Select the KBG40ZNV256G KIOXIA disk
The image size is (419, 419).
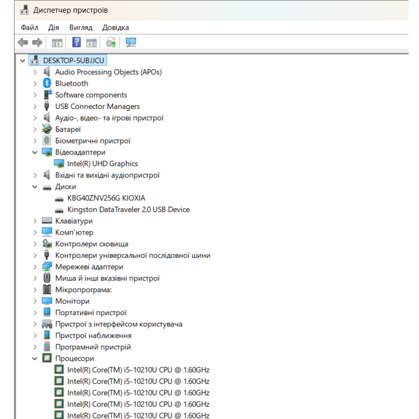click(106, 198)
